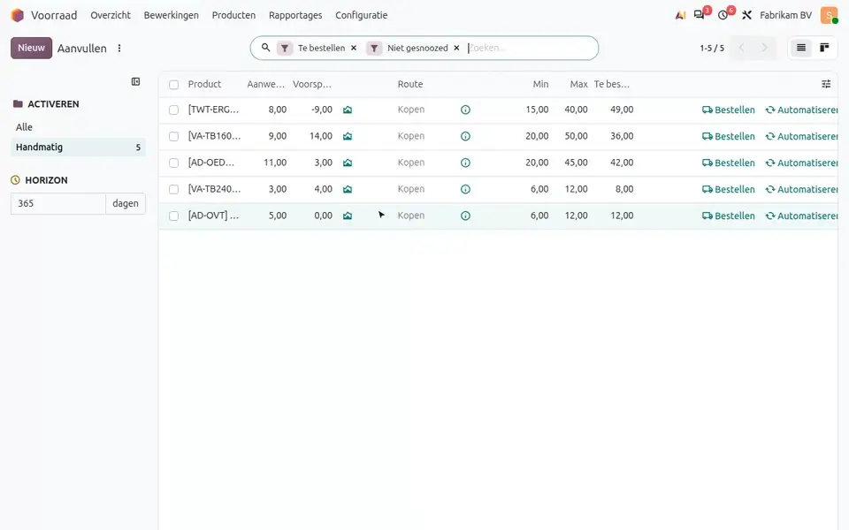This screenshot has height=530, width=849.
Task: Open the Overzicht menu
Action: tap(111, 15)
